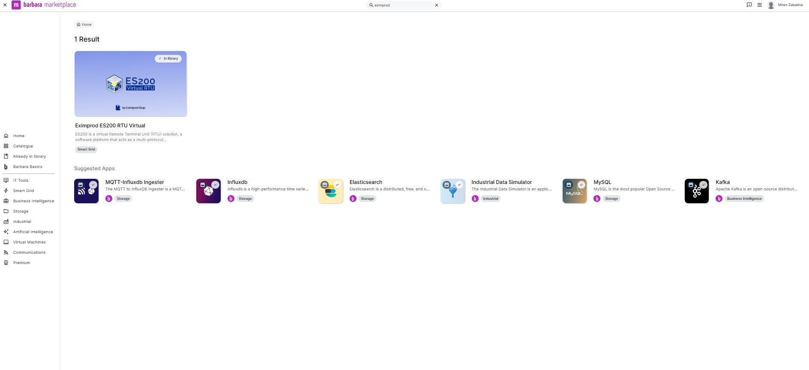
Task: Click the Barbara publisher badge under Influxdb
Action: (x=231, y=199)
